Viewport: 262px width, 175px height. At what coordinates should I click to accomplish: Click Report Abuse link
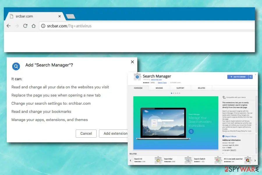coord(231,136)
